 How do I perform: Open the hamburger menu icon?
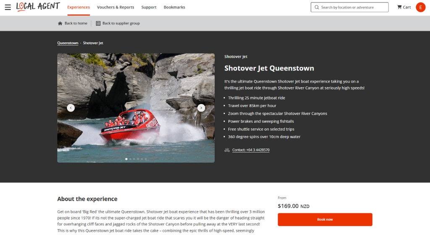8,7
